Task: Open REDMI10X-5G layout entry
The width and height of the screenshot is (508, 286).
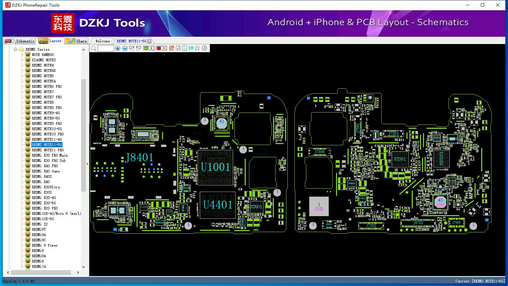Action: tap(43, 219)
